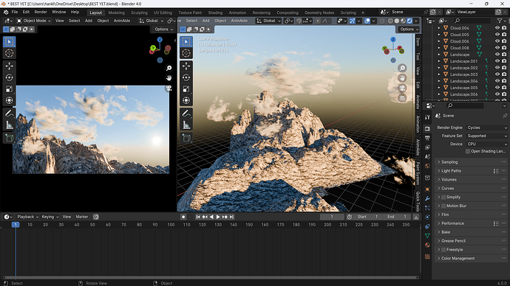The height and width of the screenshot is (286, 510).
Task: Click the Marker menu in timeline
Action: tap(82, 217)
